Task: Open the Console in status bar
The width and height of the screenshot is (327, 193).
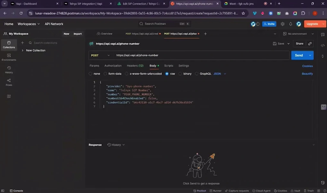Action: point(16,191)
